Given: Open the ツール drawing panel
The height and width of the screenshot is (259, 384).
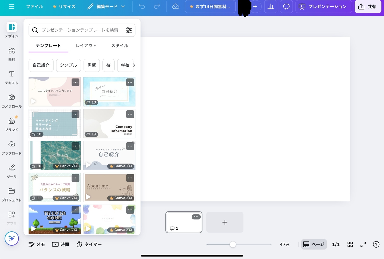Looking at the screenshot, I should 12,171.
